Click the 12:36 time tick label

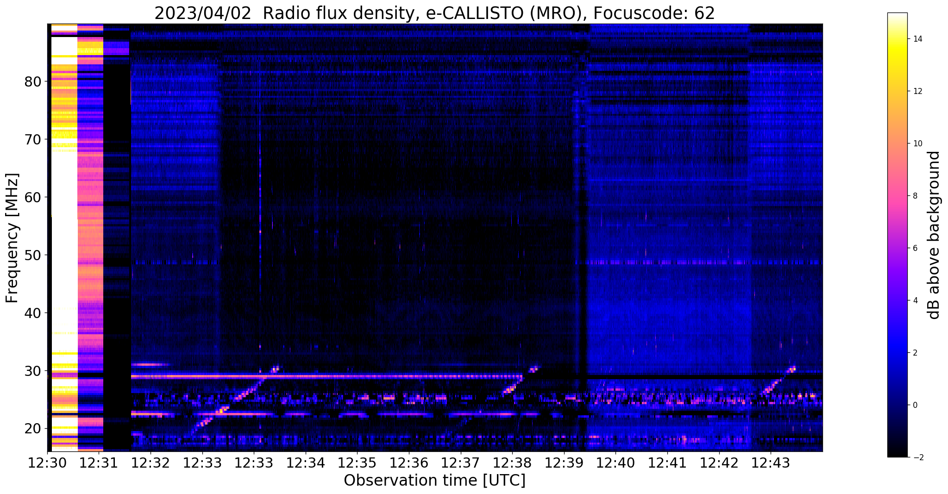[408, 463]
